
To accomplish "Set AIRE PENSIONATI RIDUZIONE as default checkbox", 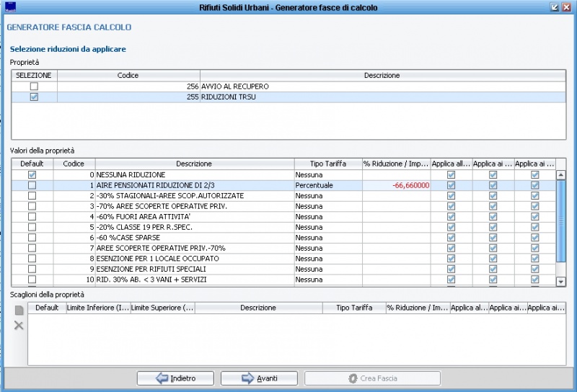I will click(x=32, y=185).
